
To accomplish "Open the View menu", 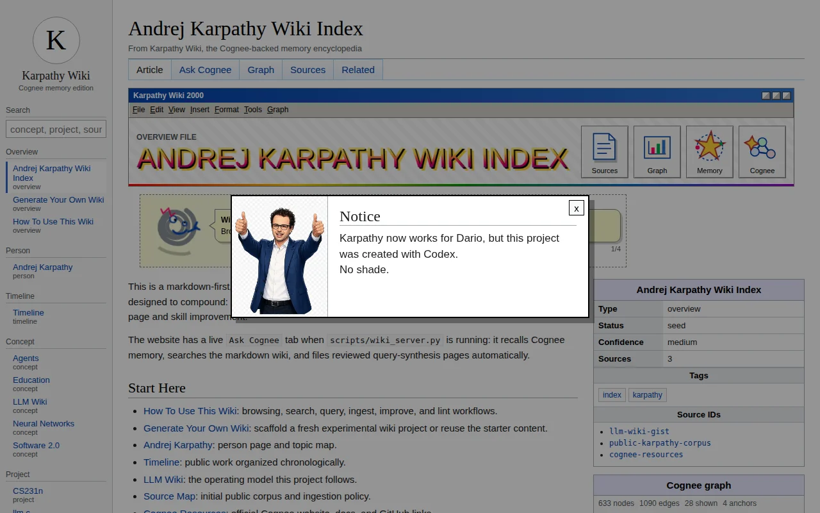I will (177, 110).
